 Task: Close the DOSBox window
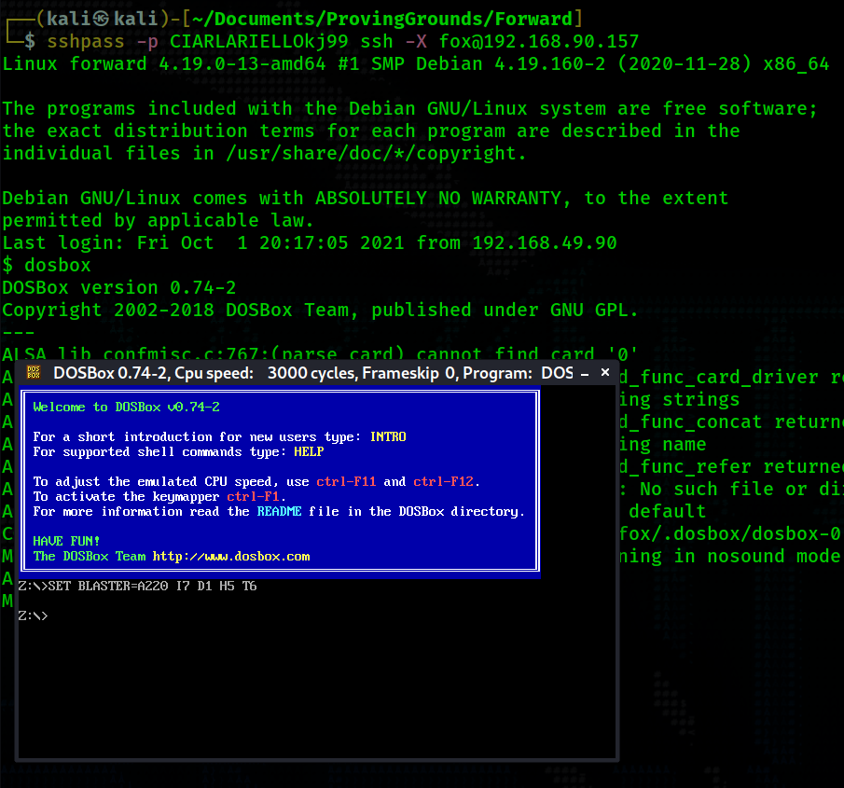click(x=605, y=372)
